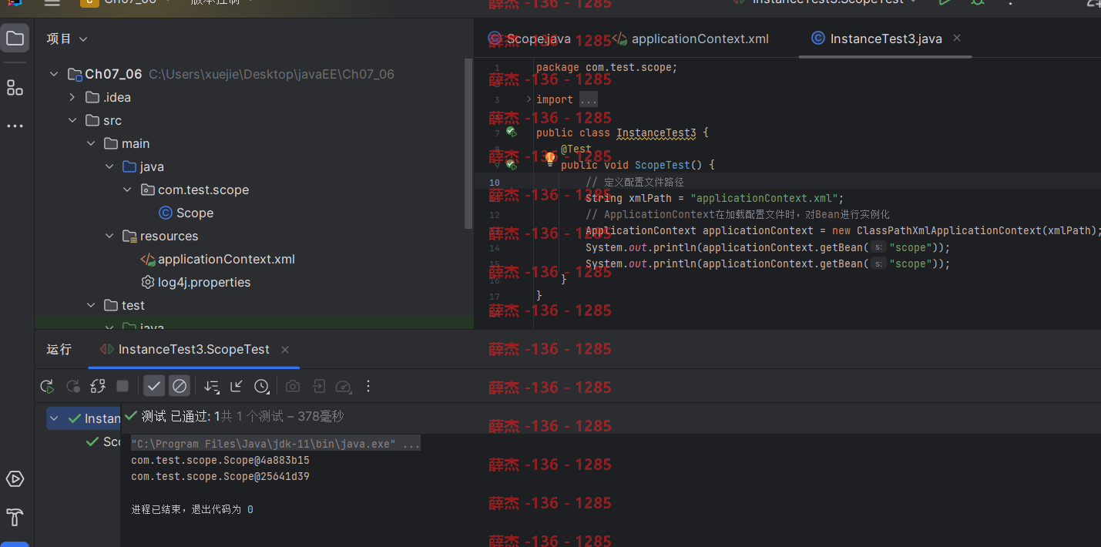The width and height of the screenshot is (1101, 547).
Task: Click the Dump Threads camera icon
Action: click(x=293, y=386)
